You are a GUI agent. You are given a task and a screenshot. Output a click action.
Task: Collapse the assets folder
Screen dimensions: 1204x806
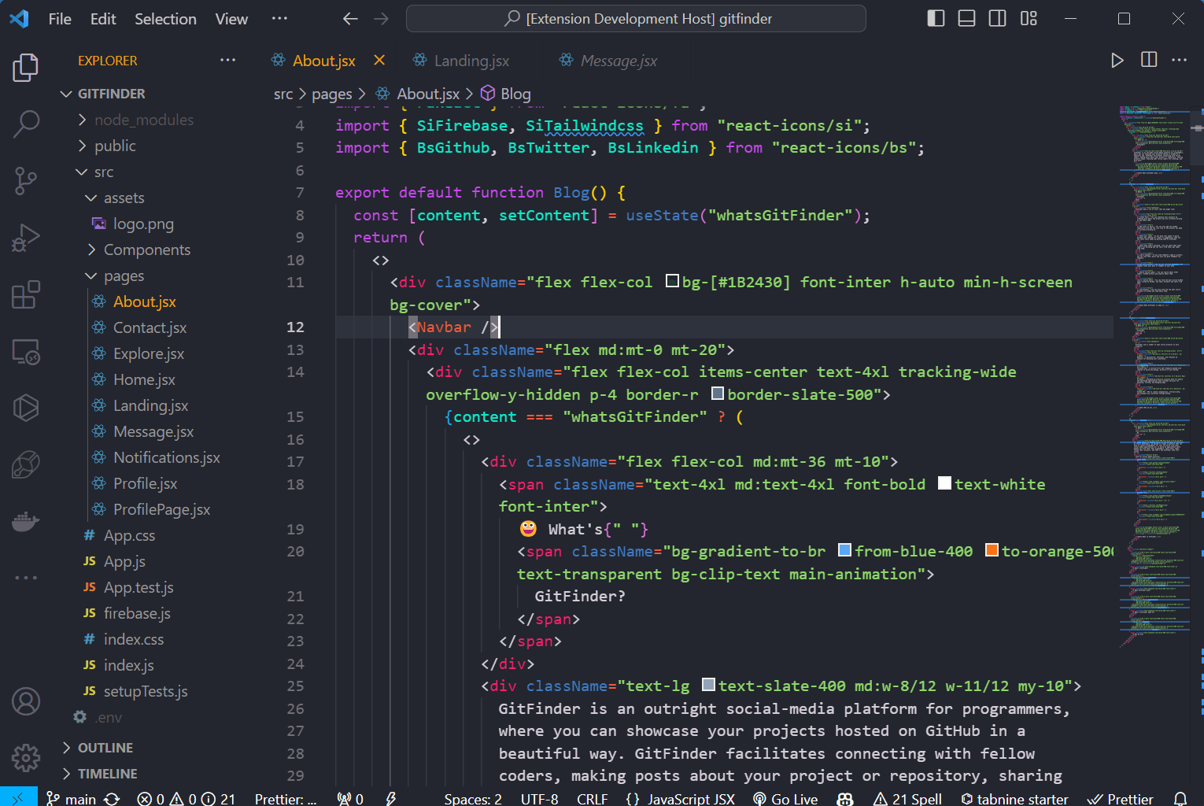point(91,198)
